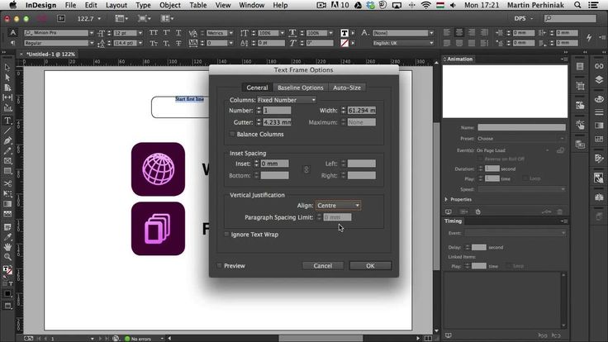Select the Rectangle Frame tool

7,161
